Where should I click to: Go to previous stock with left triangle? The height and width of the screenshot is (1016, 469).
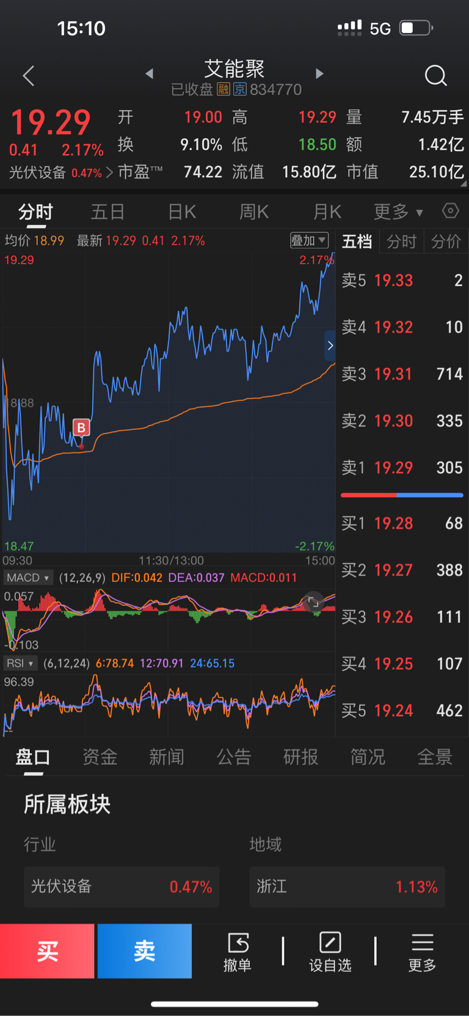point(150,73)
